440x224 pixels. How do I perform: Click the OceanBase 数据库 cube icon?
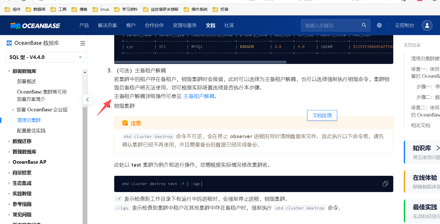(9, 43)
